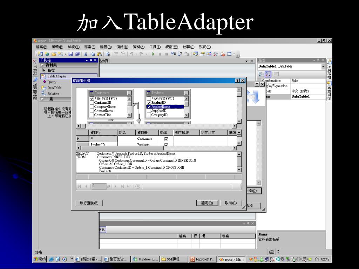Click the 資料行 column header in grid

tap(103, 133)
